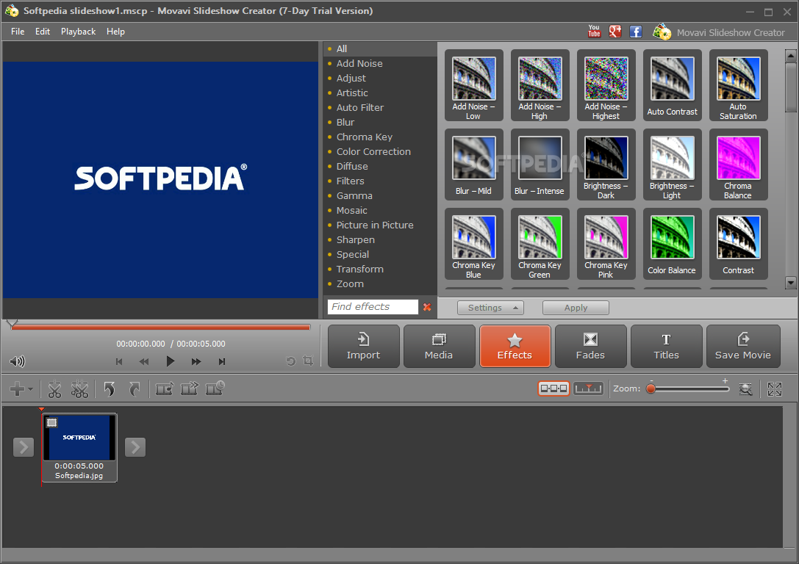
Task: Select the Auto Saturation effect
Action: coord(739,85)
